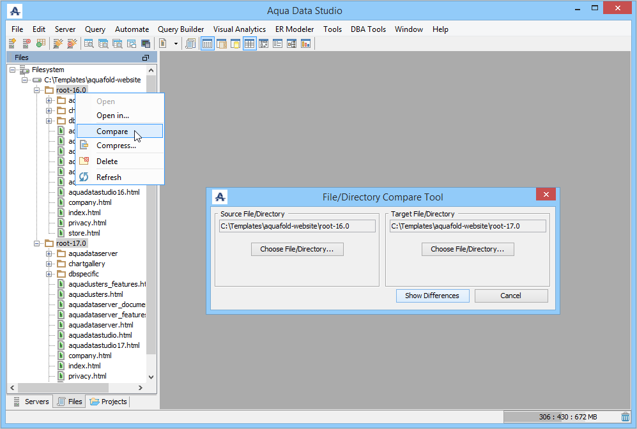The height and width of the screenshot is (429, 637).
Task: Open the first Query Analyzer magnifier icon
Action: [89, 43]
